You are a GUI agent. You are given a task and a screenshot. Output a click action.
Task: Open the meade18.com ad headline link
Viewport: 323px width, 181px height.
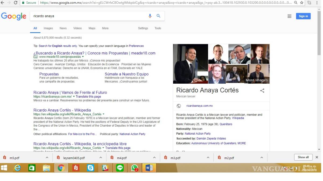[94, 53]
